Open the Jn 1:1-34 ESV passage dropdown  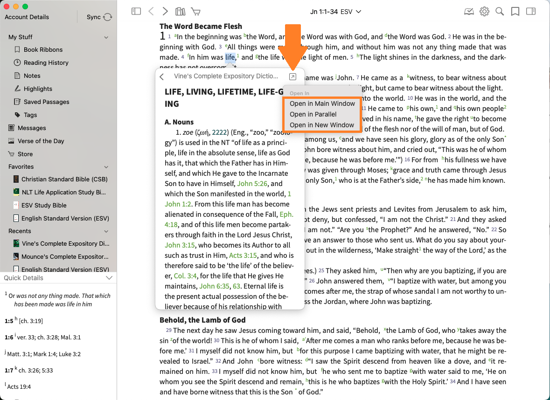336,11
